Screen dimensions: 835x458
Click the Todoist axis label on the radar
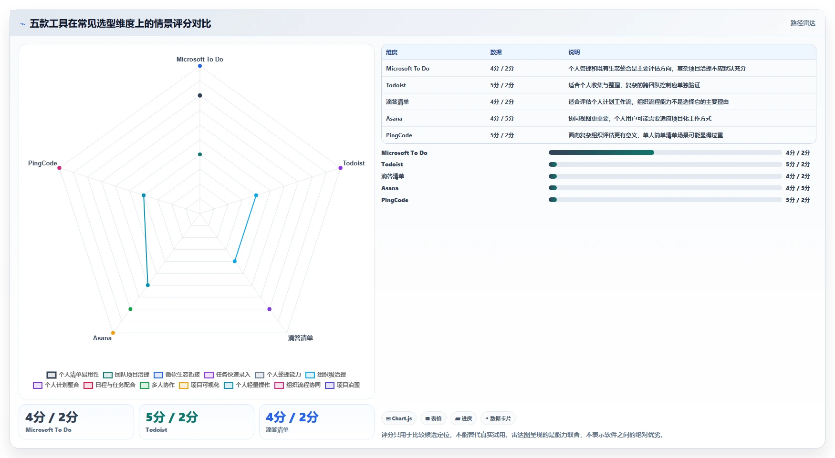coord(354,163)
